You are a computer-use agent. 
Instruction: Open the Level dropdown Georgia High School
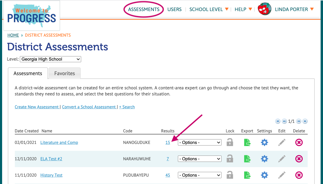[50, 59]
